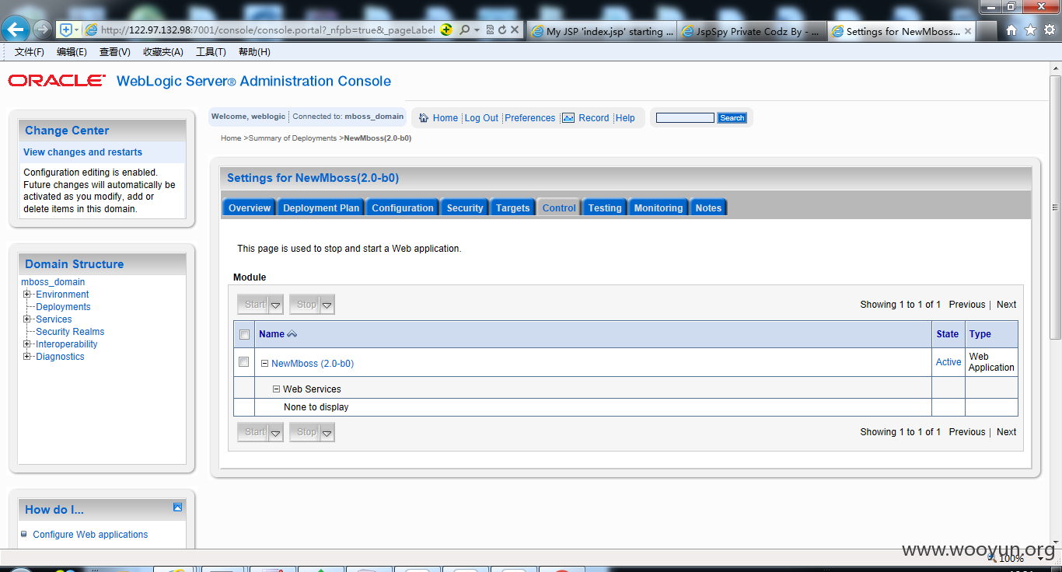1062x572 pixels.
Task: Click the Oracle logo
Action: [x=57, y=81]
